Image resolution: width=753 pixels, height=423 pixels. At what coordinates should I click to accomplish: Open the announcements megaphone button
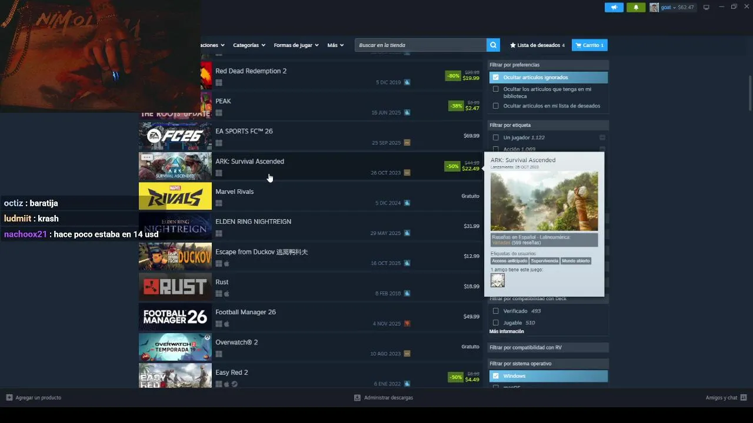tap(614, 8)
